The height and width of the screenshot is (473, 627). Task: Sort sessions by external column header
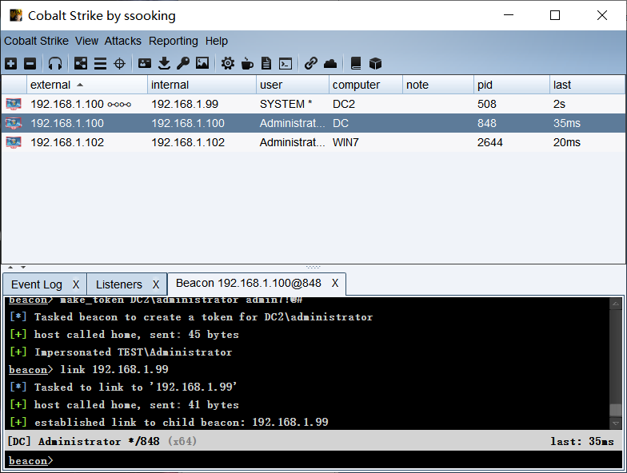pyautogui.click(x=86, y=85)
